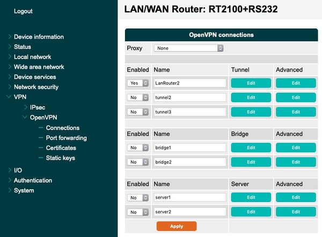Edit Advanced settings for server2
This screenshot has height=237, width=322.
point(296,212)
